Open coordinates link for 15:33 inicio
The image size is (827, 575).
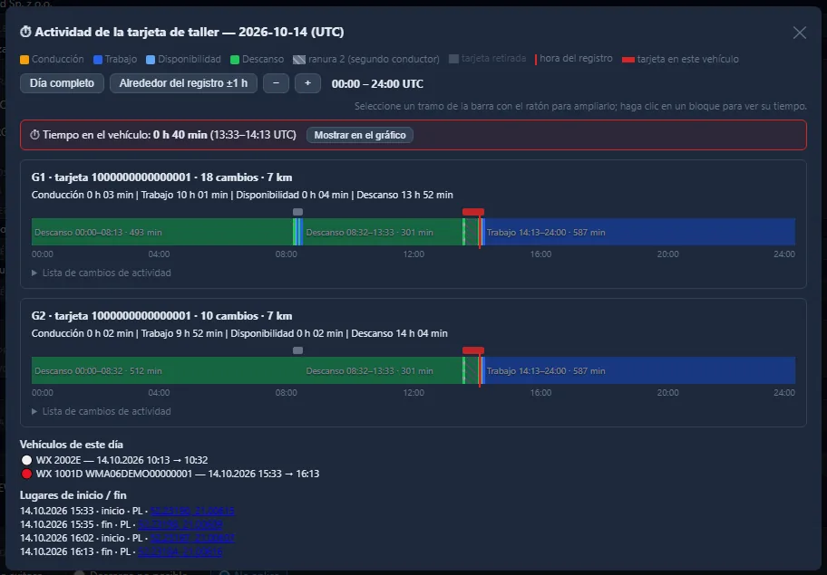click(x=192, y=511)
